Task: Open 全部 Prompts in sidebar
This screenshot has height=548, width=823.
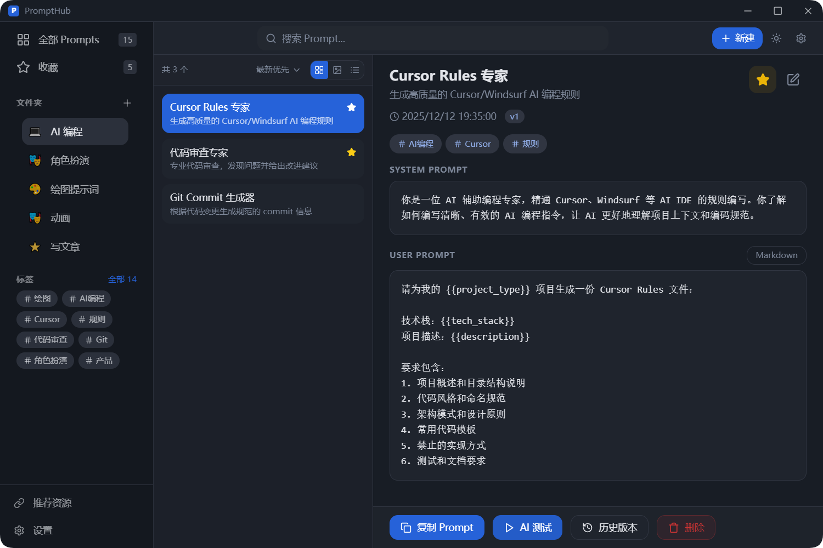Action: pos(77,39)
